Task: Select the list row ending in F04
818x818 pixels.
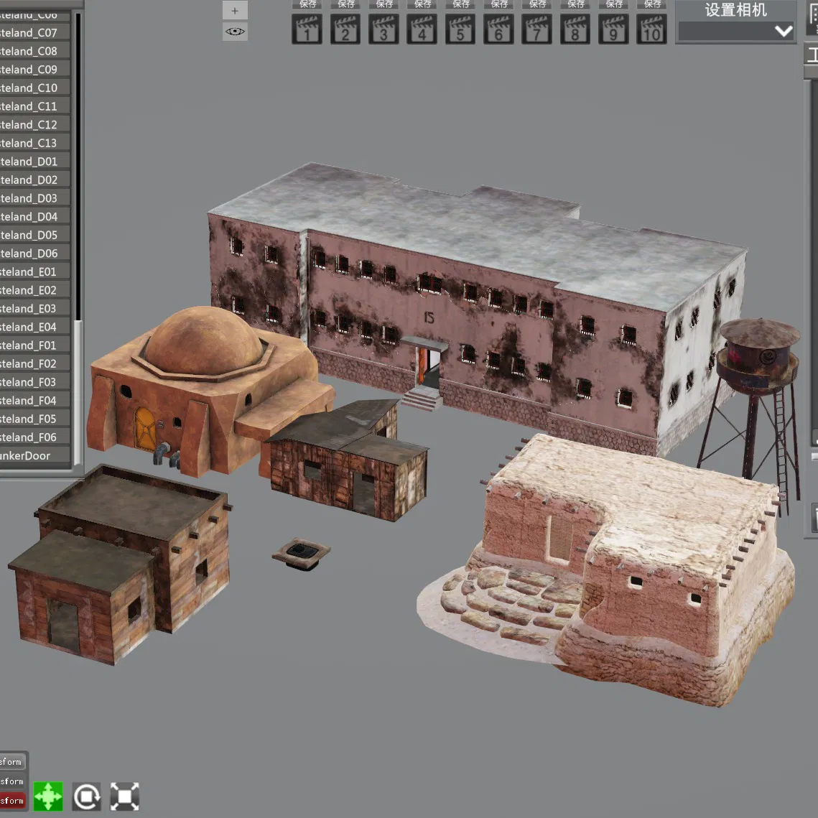Action: [35, 400]
